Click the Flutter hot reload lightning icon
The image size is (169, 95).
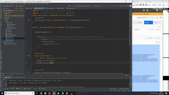point(113,6)
